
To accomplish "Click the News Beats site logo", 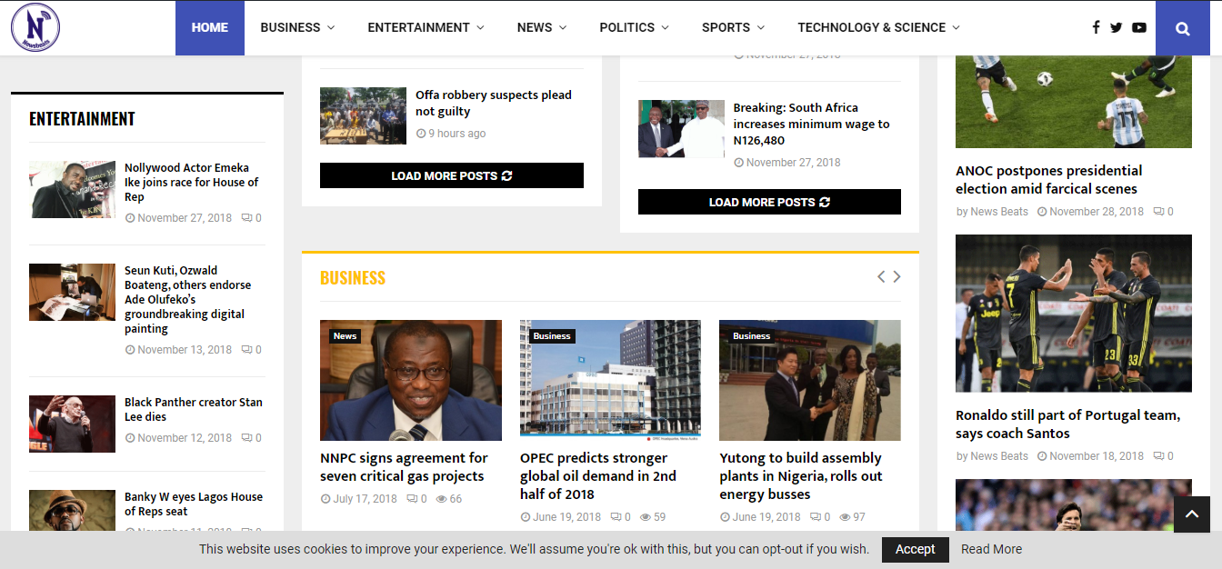I will click(x=35, y=27).
